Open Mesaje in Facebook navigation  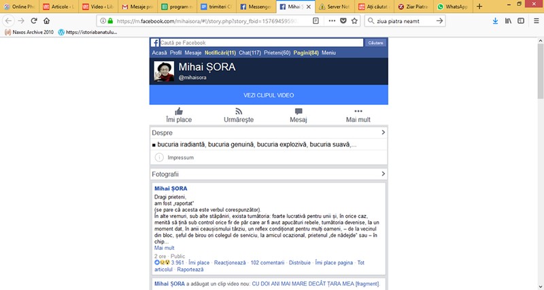(193, 53)
